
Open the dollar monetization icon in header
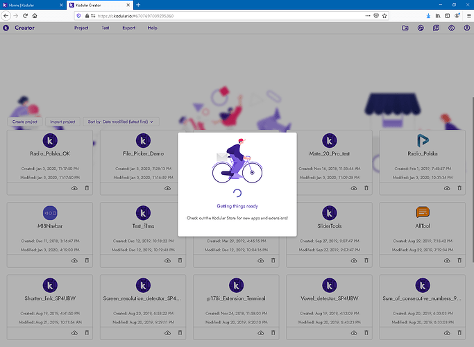[451, 28]
